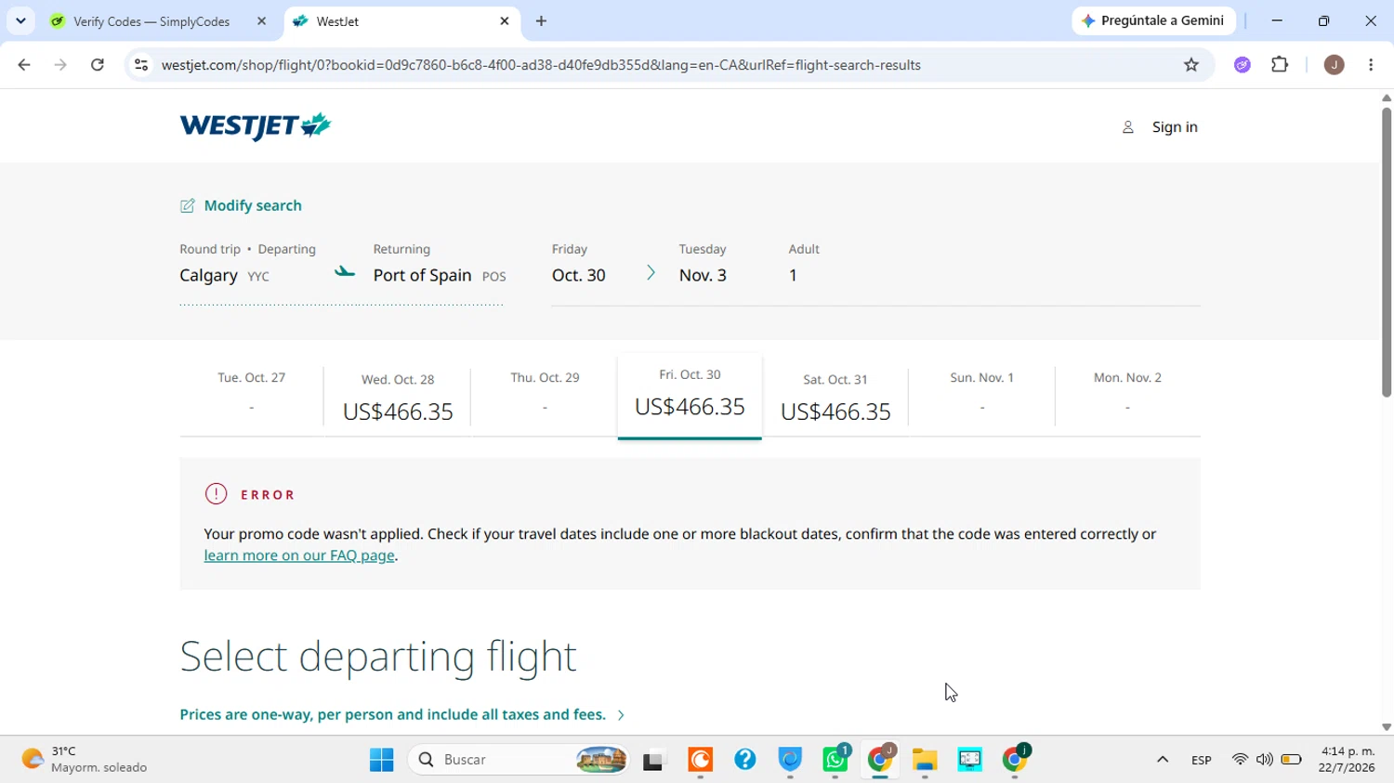Close the Verify Codes tab
This screenshot has width=1394, height=783.
pos(261,20)
